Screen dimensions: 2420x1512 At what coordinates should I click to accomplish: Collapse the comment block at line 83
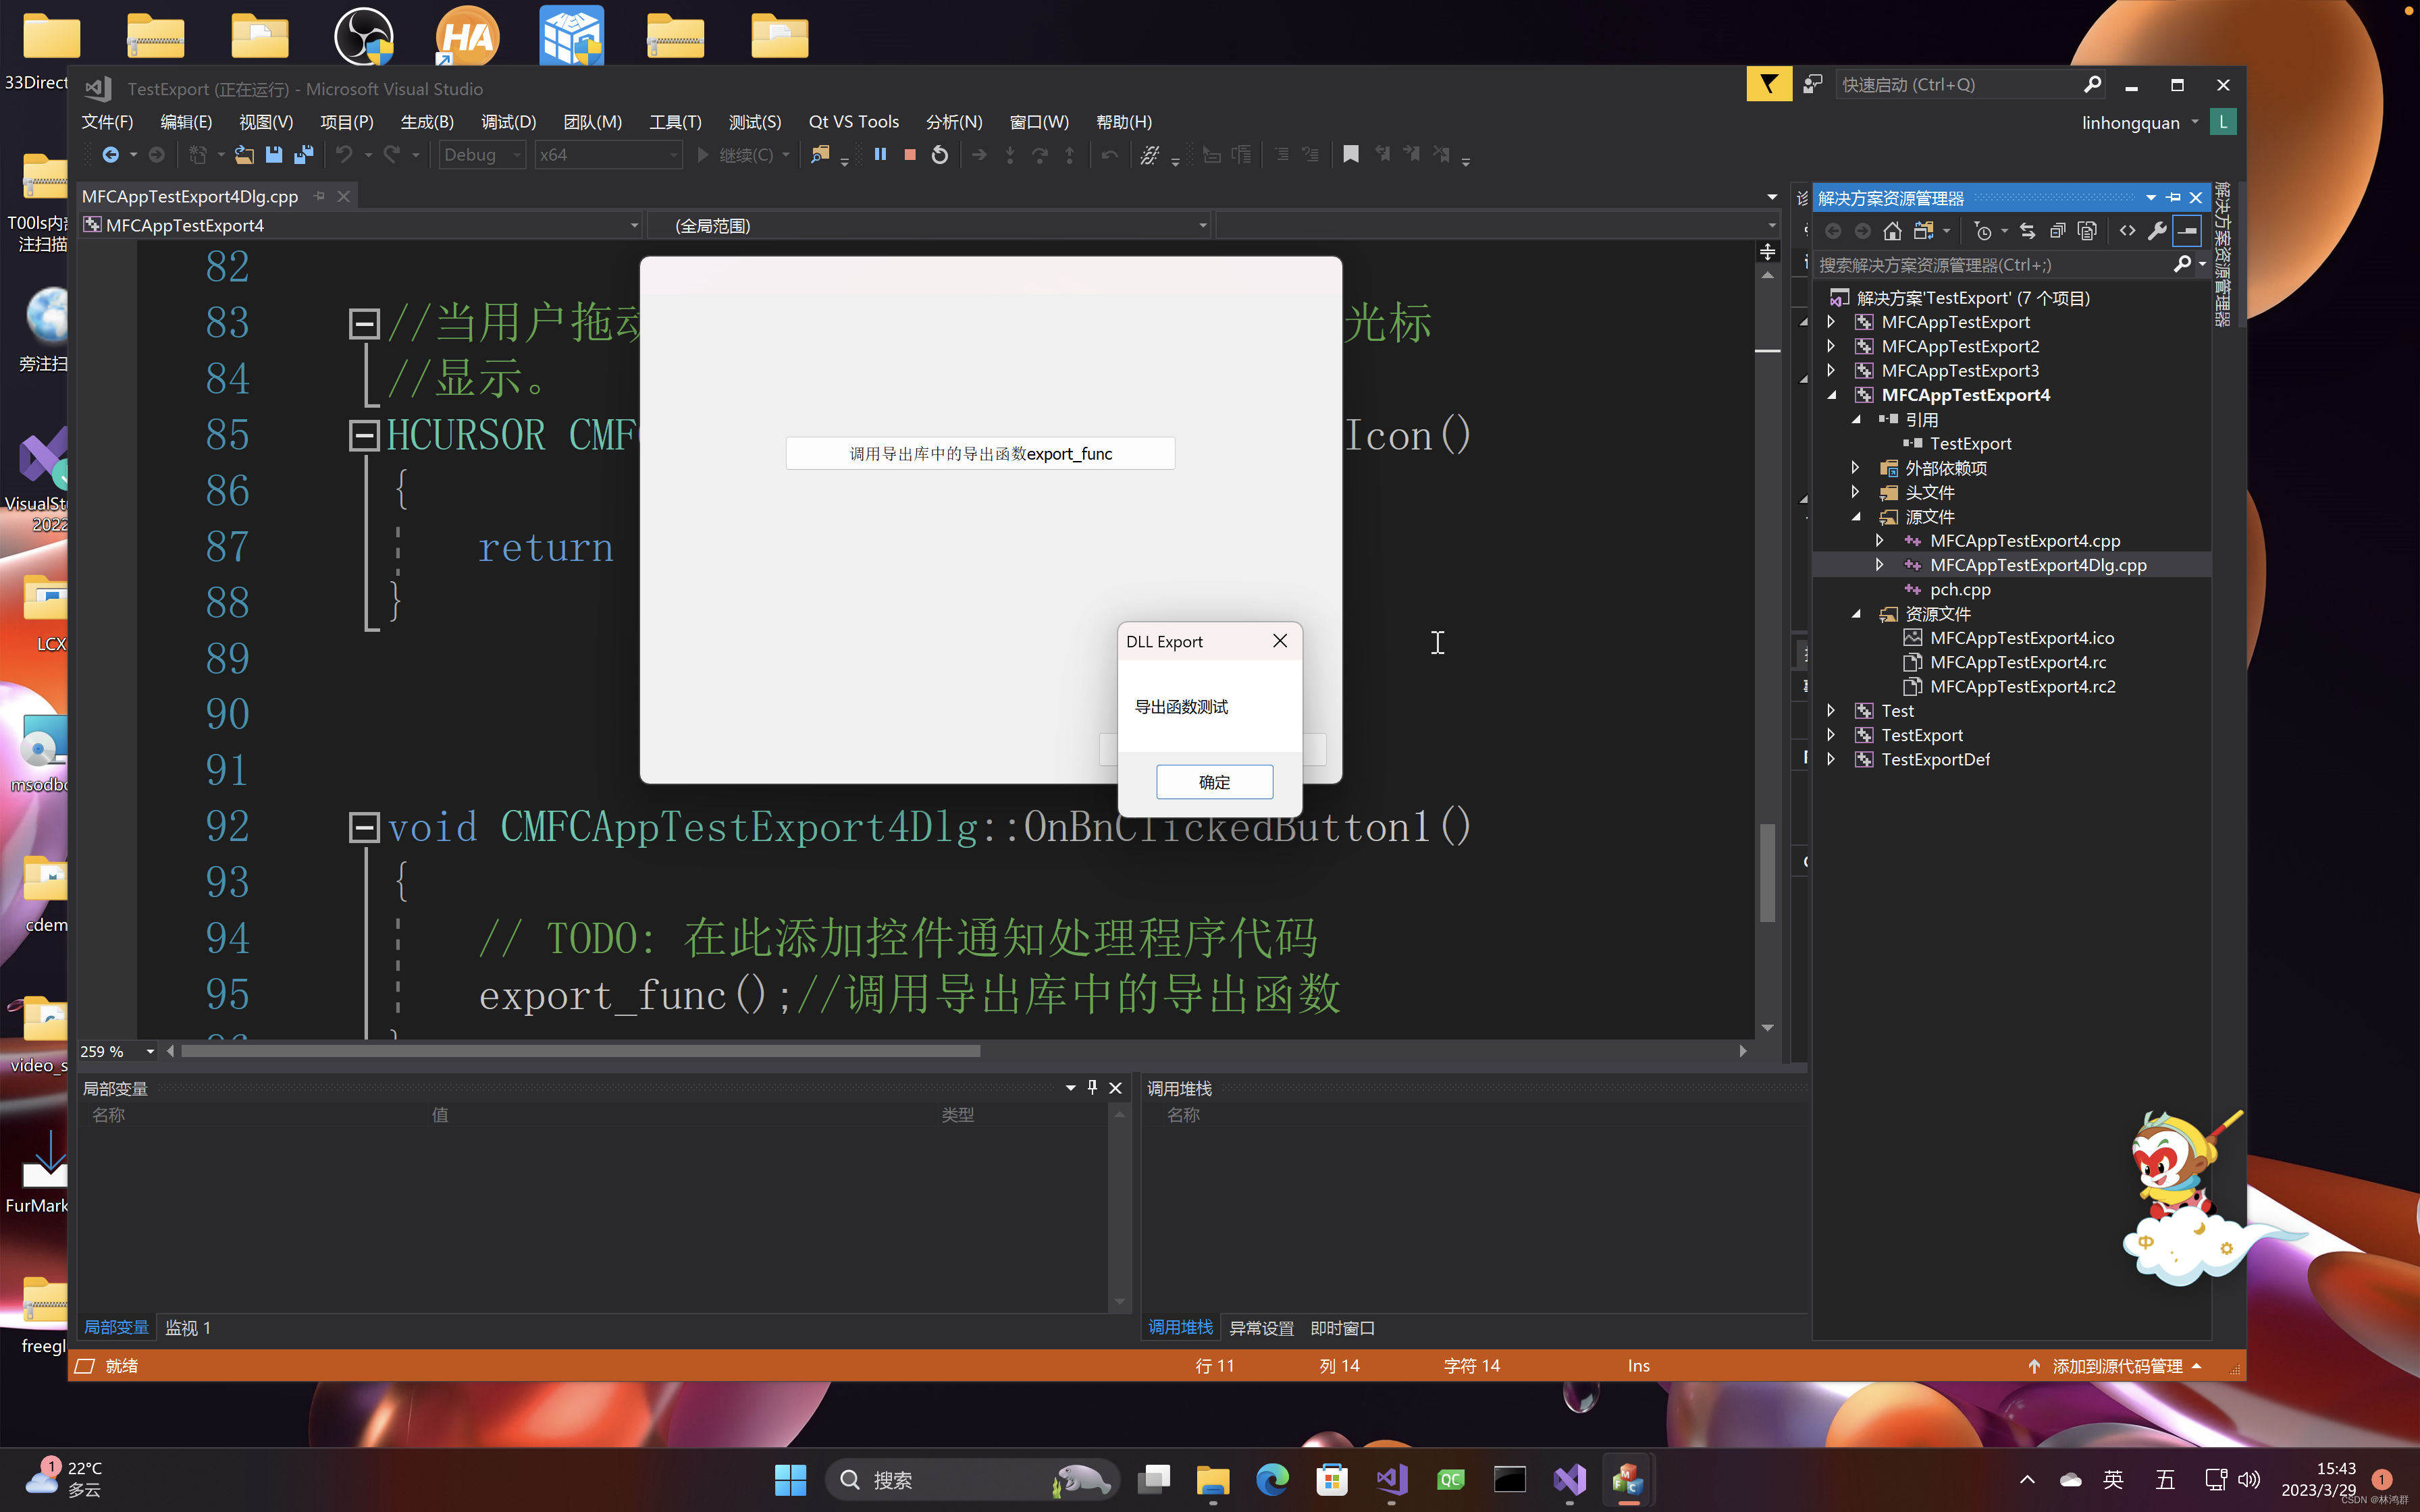364,323
